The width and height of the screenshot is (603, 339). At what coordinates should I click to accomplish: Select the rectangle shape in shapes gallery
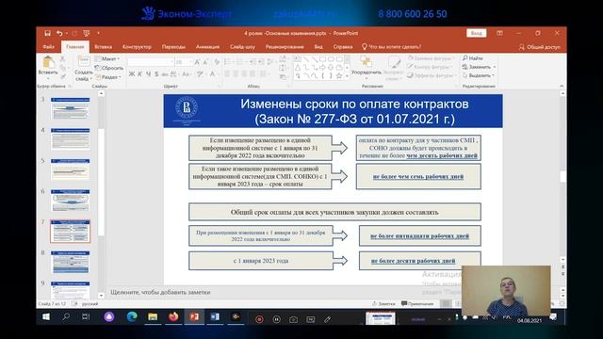pos(322,59)
